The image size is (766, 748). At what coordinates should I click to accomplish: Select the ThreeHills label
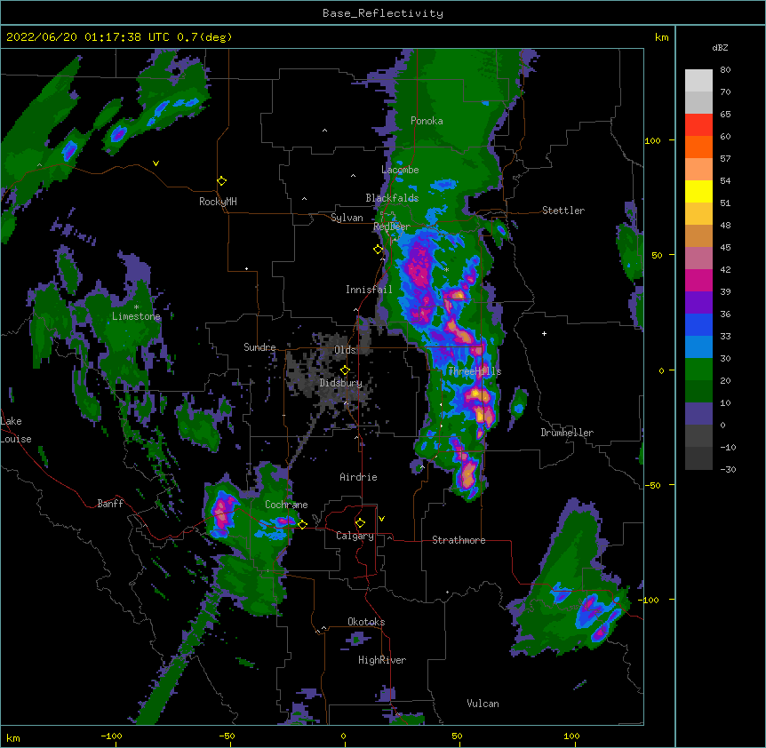(x=475, y=371)
